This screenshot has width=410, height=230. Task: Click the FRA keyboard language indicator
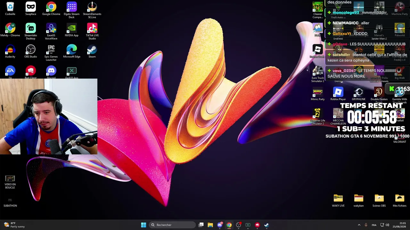[374, 225]
